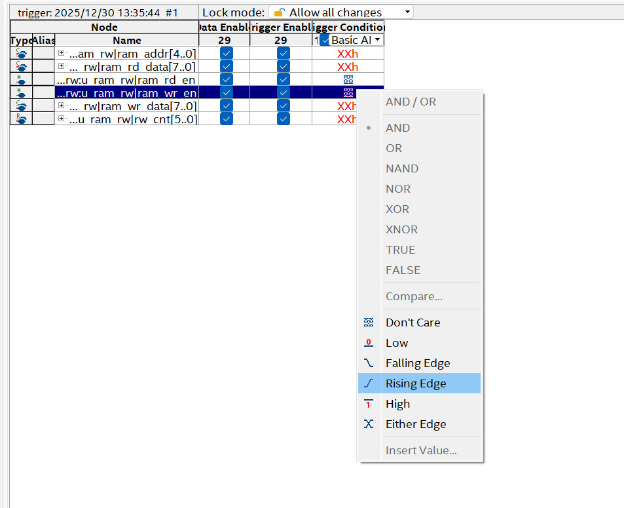624x508 pixels.
Task: Toggle Trigger Enable for ram_addr[4..0]
Action: tap(284, 53)
